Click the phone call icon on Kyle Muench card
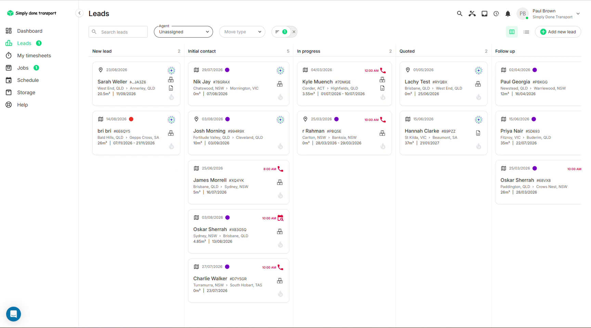The width and height of the screenshot is (591, 328). (x=383, y=70)
